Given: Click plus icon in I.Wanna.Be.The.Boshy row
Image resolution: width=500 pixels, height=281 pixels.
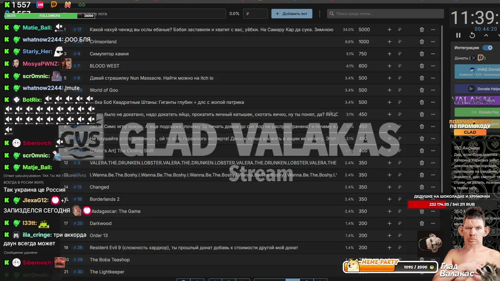Looking at the screenshot, I should point(389,175).
